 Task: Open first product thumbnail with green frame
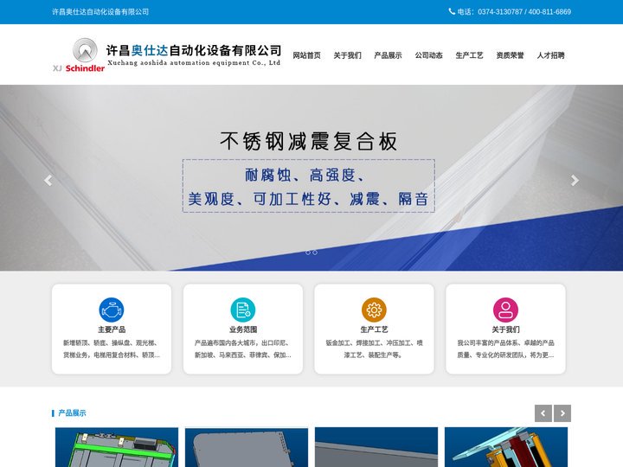tap(117, 447)
